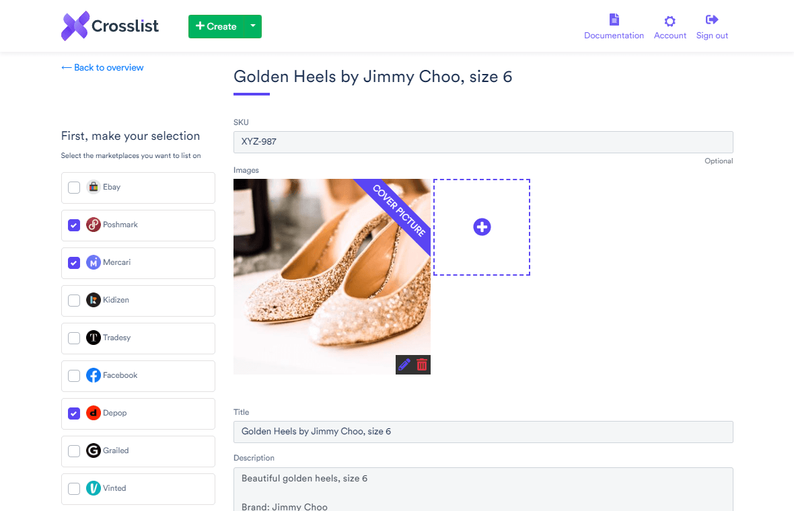This screenshot has width=794, height=511.
Task: Click the 'First, make your selection' heading
Action: [x=130, y=136]
